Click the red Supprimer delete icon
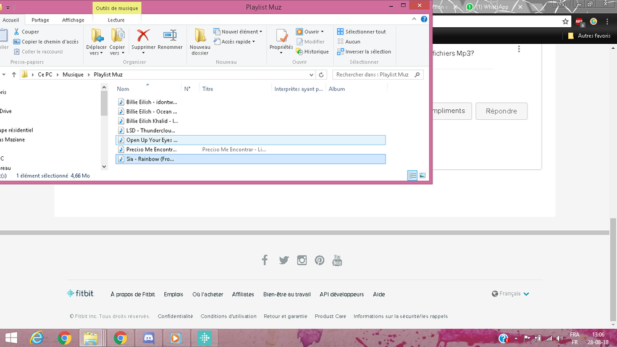The image size is (617, 347). coord(143,35)
